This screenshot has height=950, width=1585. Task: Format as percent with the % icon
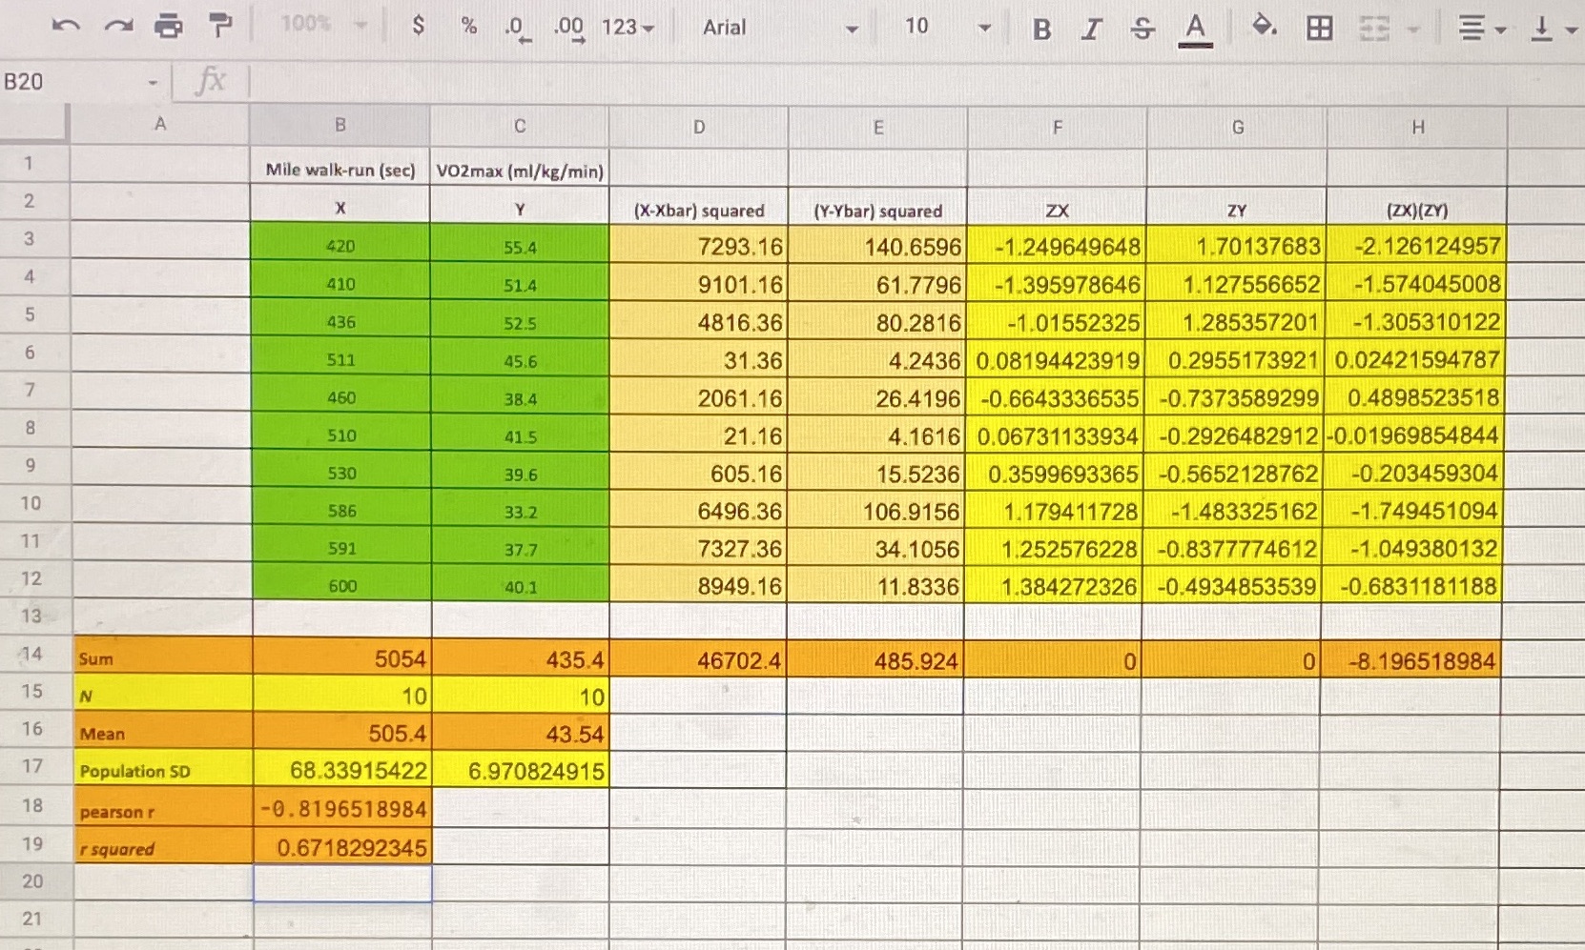pyautogui.click(x=468, y=26)
